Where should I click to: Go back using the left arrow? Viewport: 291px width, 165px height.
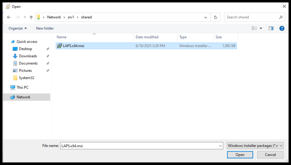click(x=9, y=17)
